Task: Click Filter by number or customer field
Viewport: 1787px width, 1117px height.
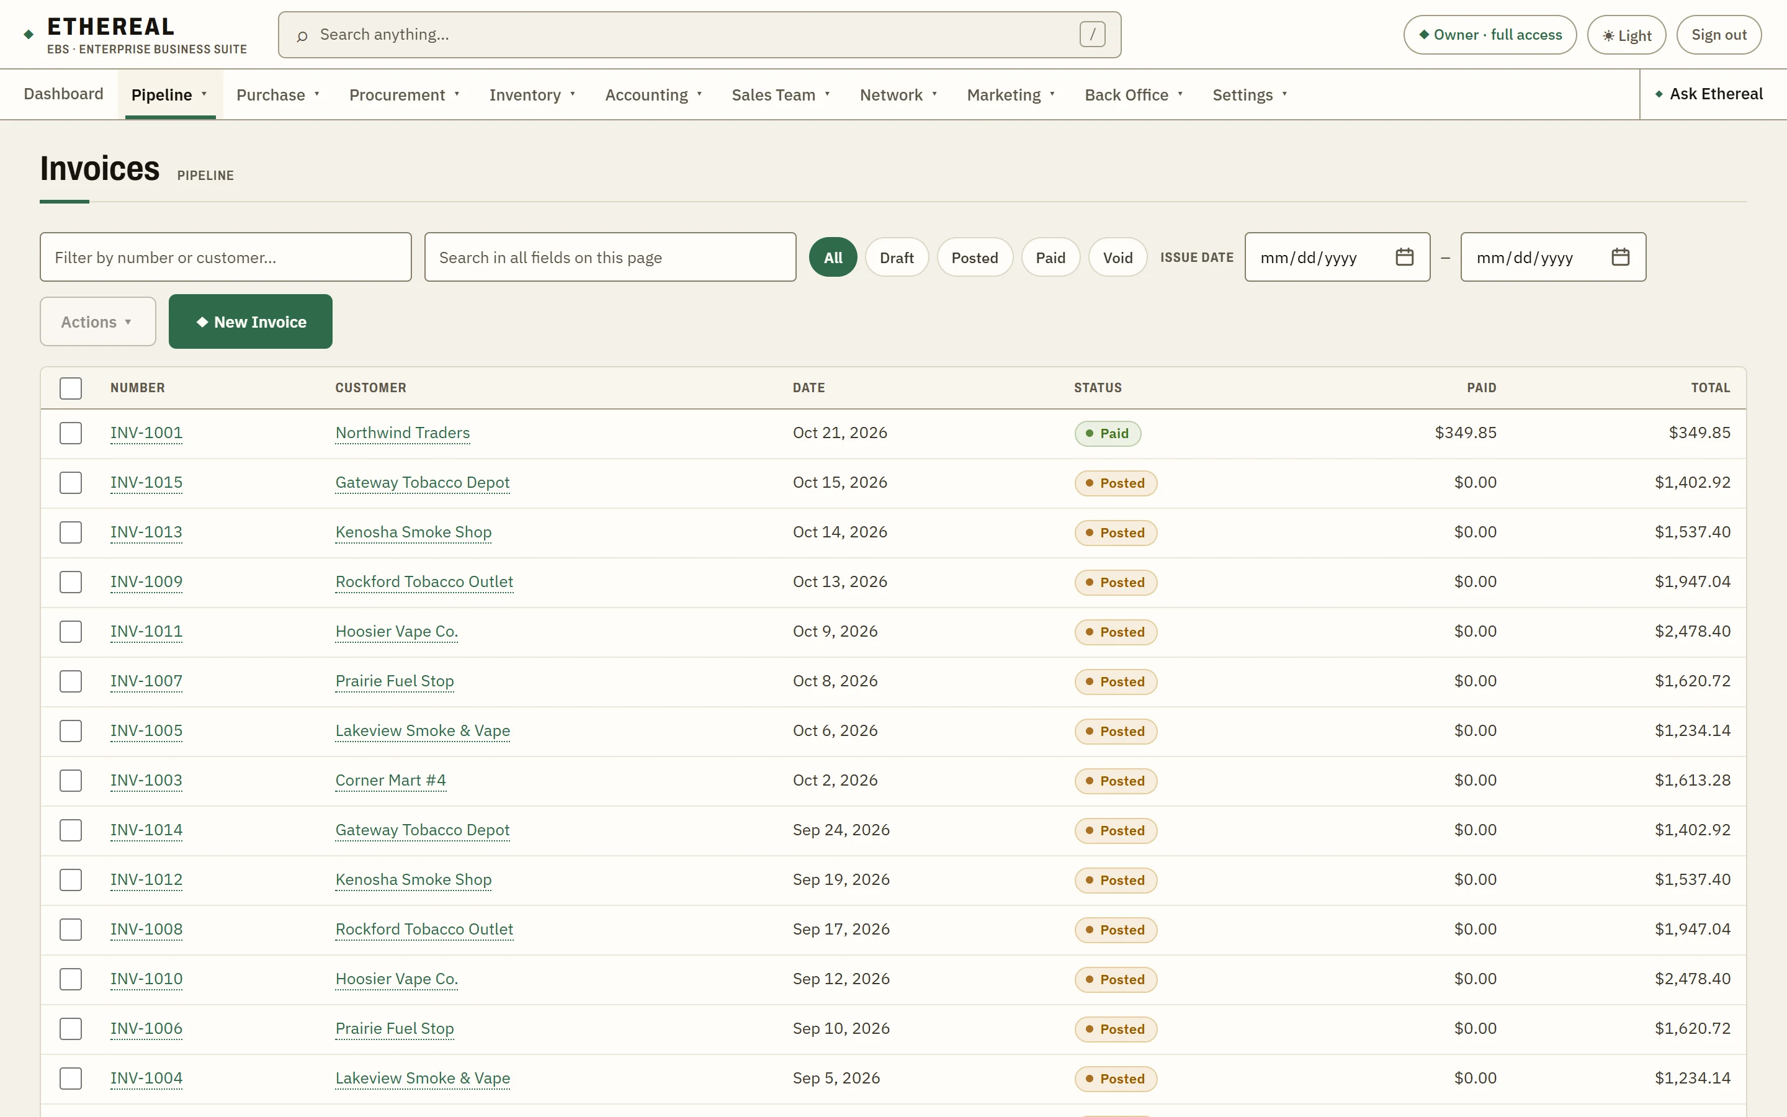Action: click(226, 257)
